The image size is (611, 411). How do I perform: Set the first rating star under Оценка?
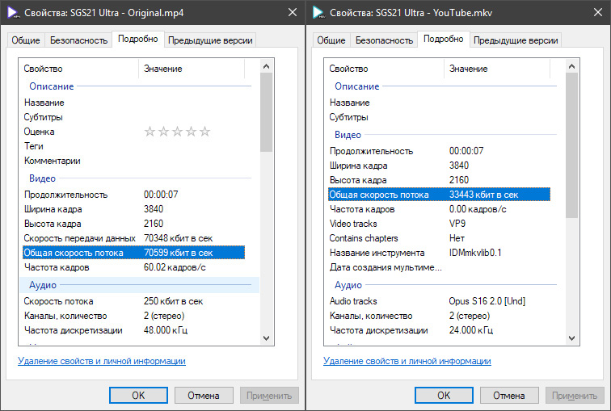pos(150,132)
